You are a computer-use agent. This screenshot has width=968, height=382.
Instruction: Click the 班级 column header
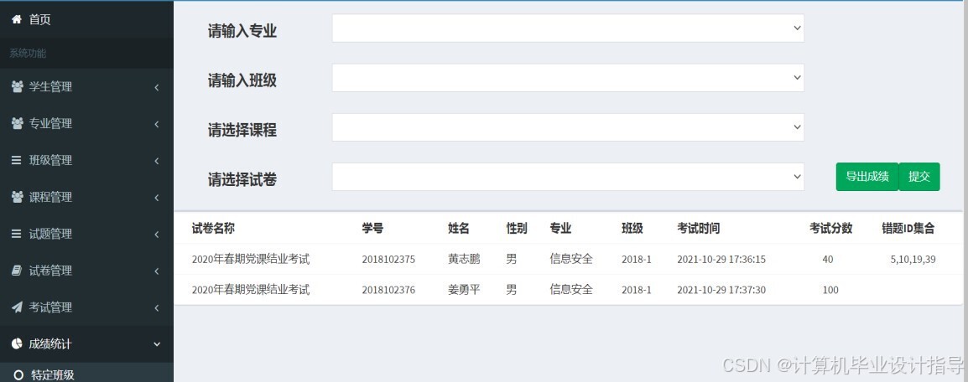(632, 229)
